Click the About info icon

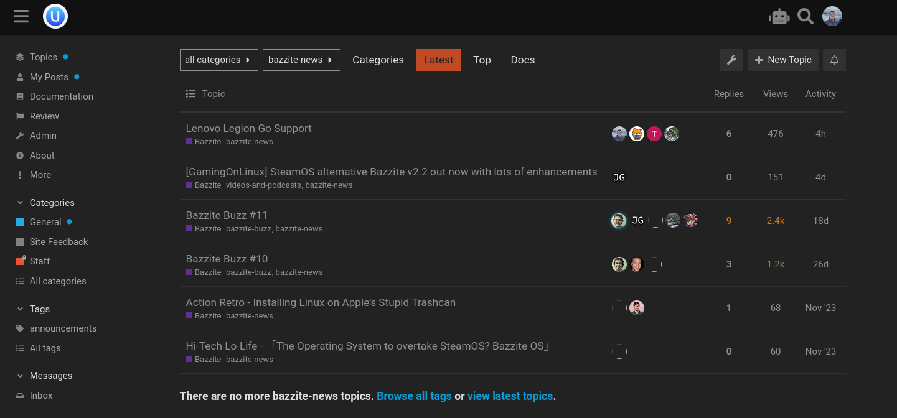20,156
